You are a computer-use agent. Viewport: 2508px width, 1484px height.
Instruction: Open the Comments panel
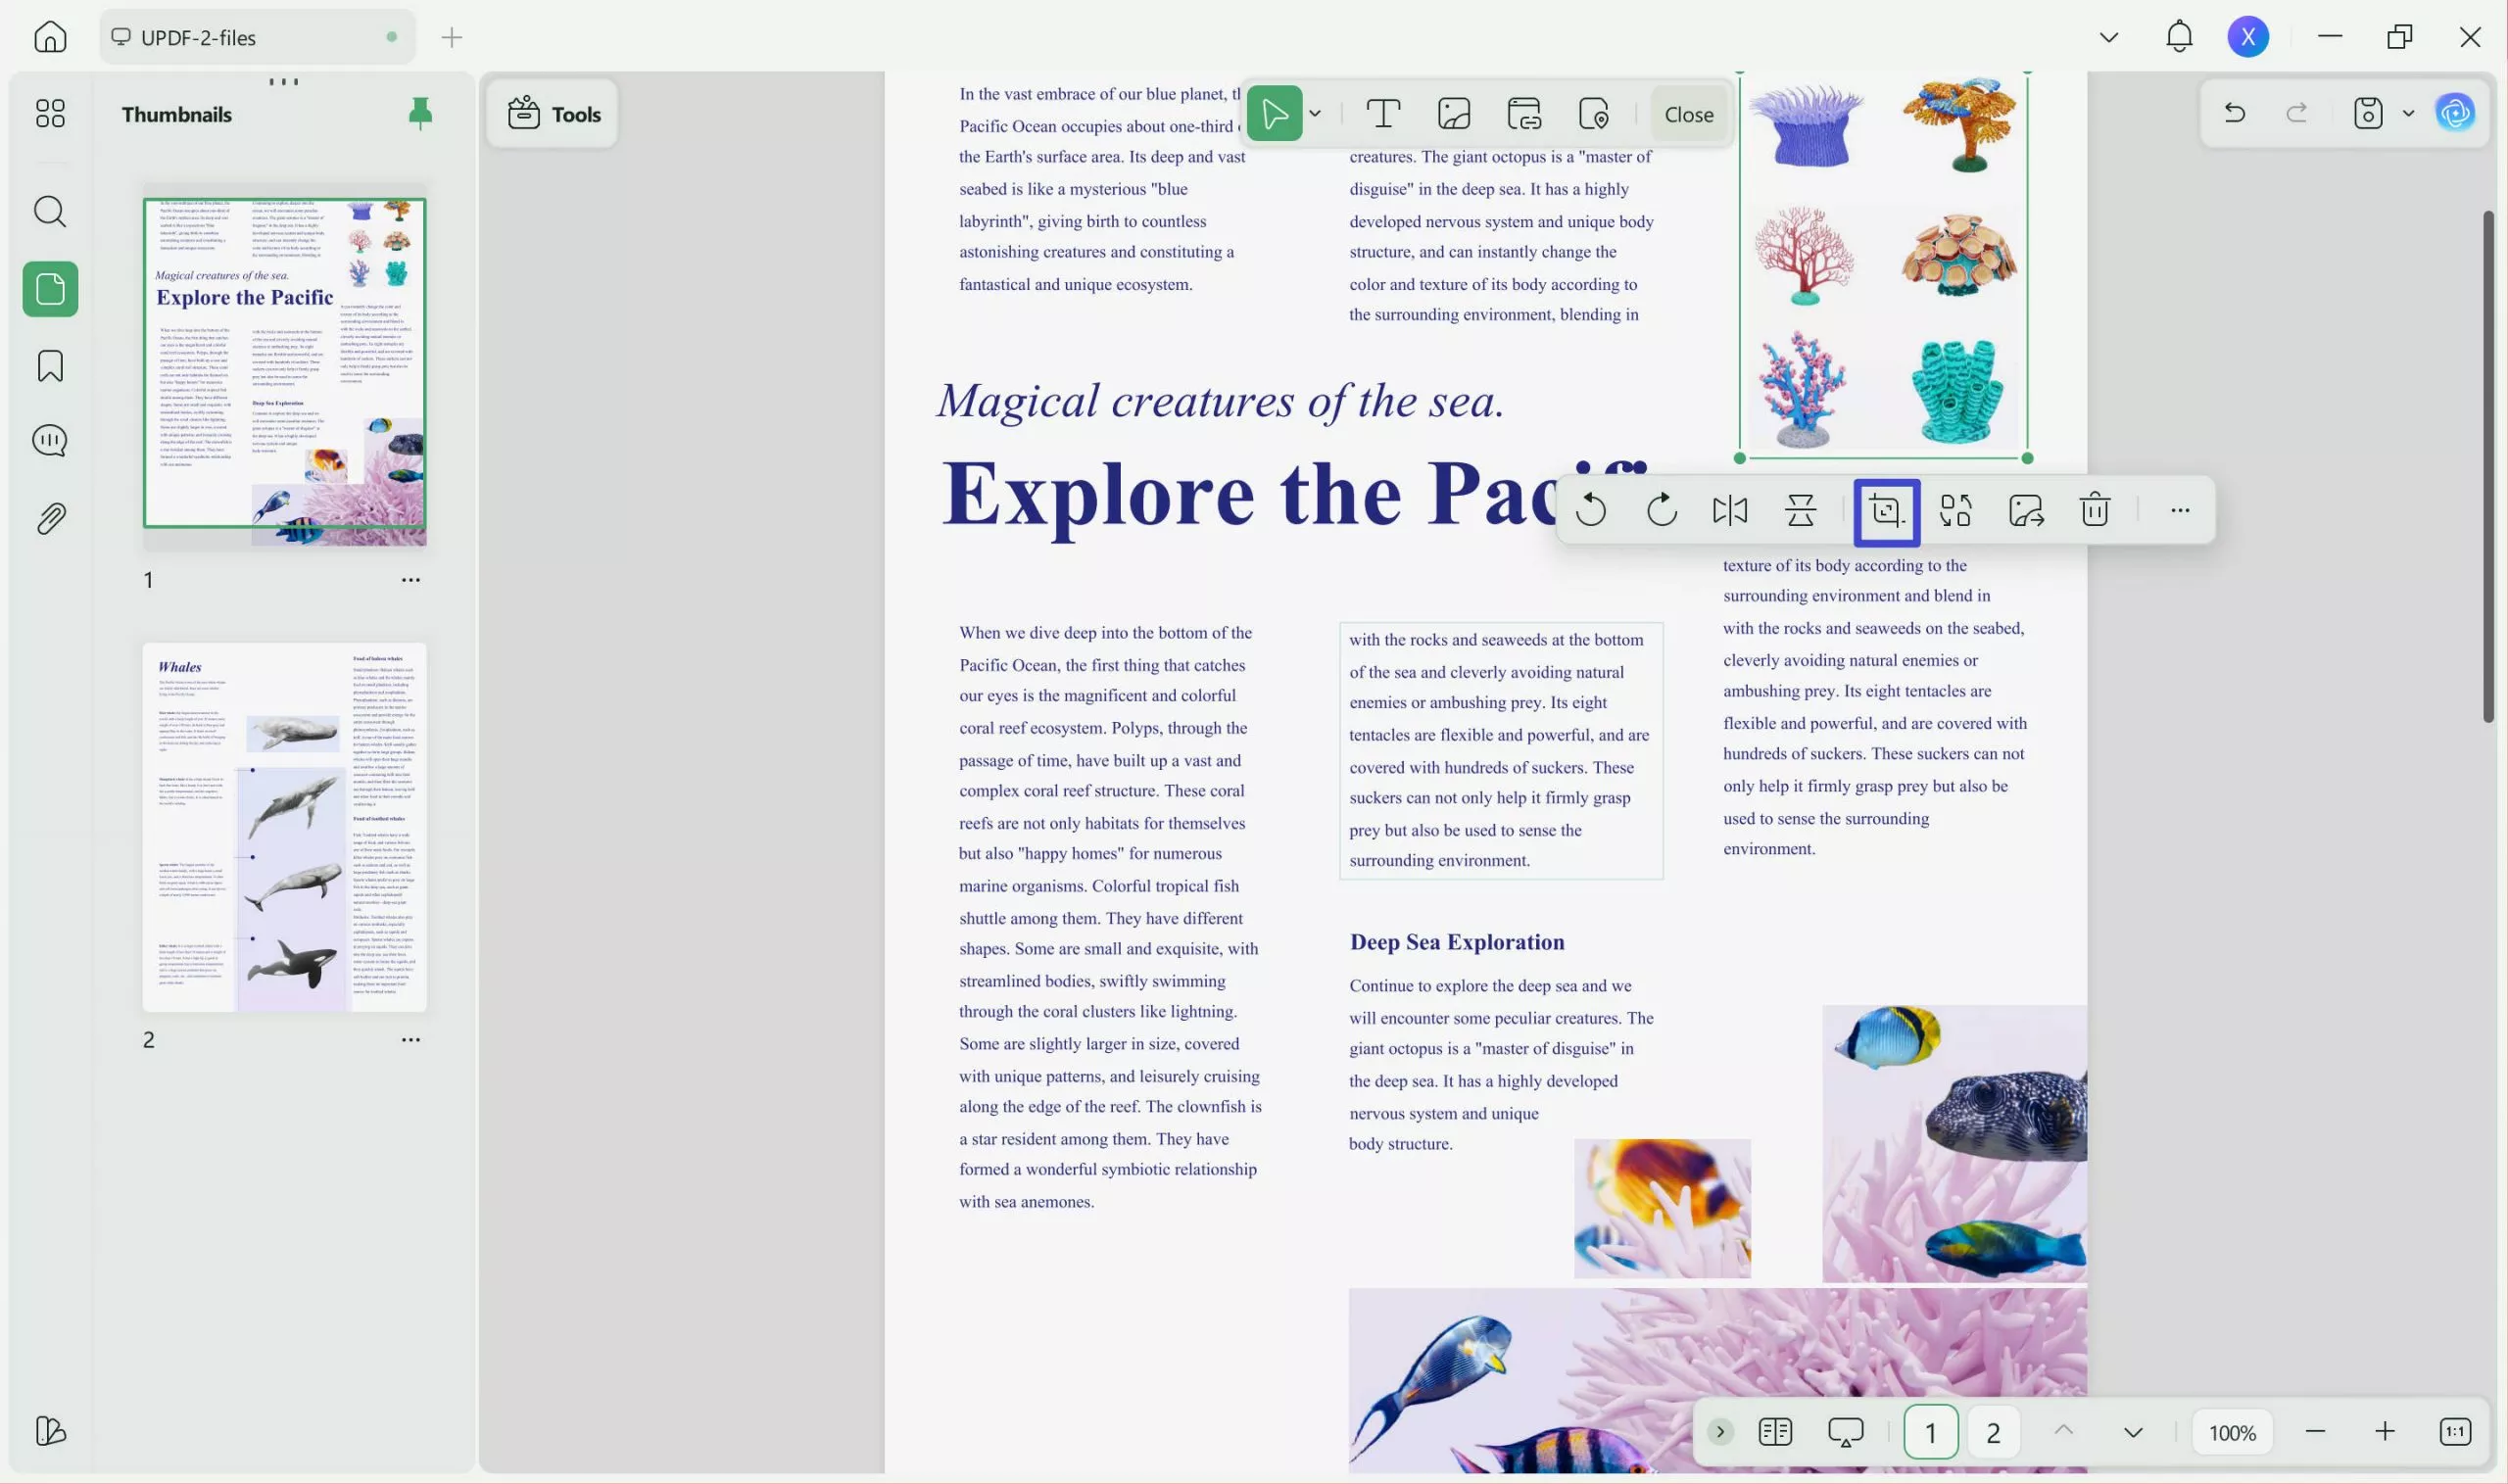click(x=49, y=440)
